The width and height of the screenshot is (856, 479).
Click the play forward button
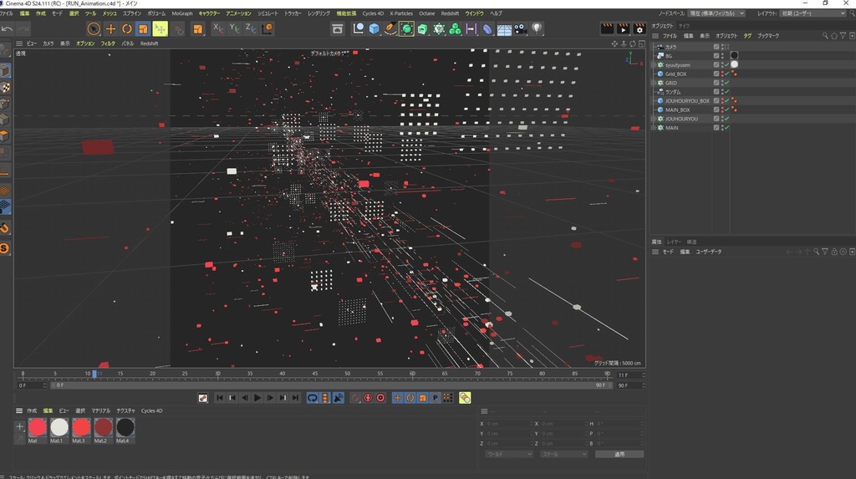257,398
